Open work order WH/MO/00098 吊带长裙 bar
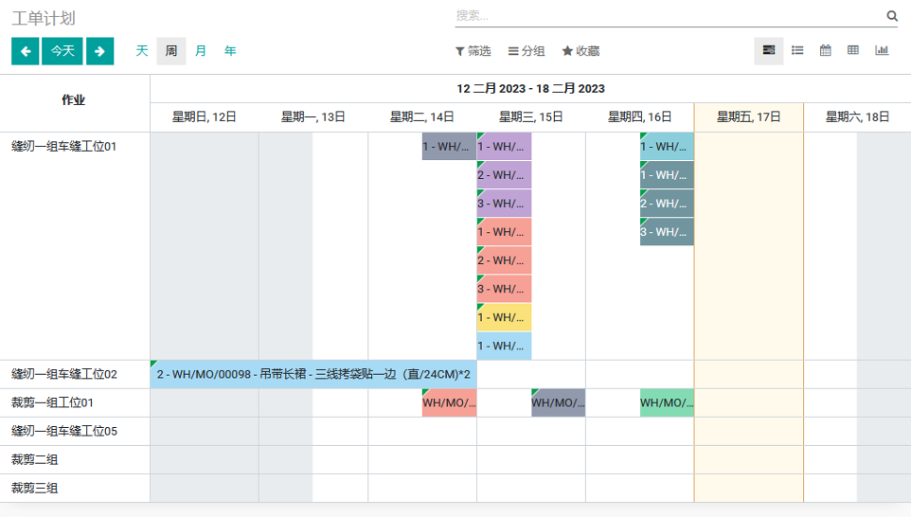911x517 pixels. pos(313,374)
